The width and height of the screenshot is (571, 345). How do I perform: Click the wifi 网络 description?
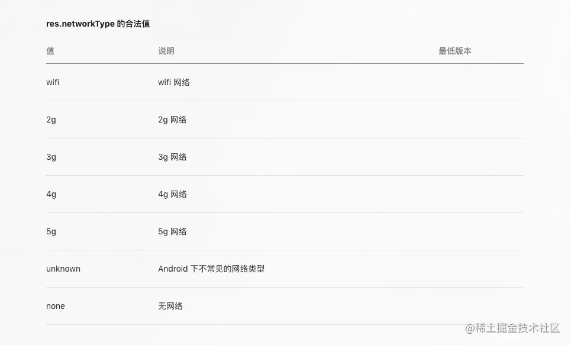coord(174,82)
